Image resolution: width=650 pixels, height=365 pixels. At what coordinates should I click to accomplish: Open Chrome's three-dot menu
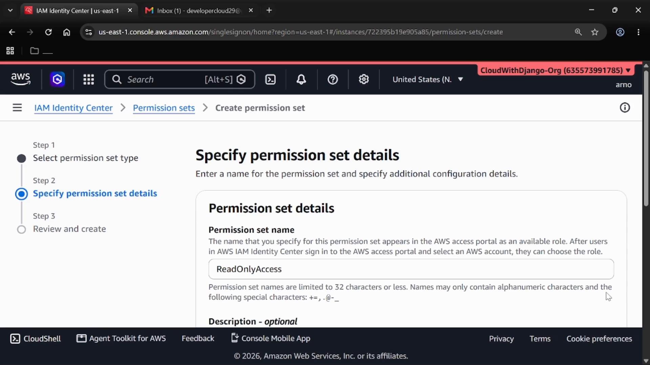pos(638,32)
